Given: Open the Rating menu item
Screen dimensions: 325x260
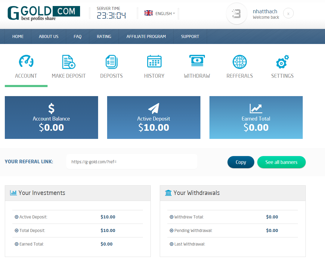Looking at the screenshot, I should pyautogui.click(x=104, y=36).
